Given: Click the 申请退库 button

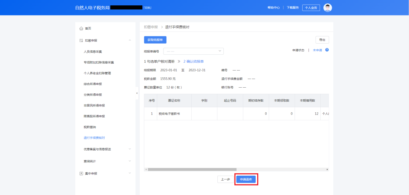Looking at the screenshot, I should click(246, 179).
